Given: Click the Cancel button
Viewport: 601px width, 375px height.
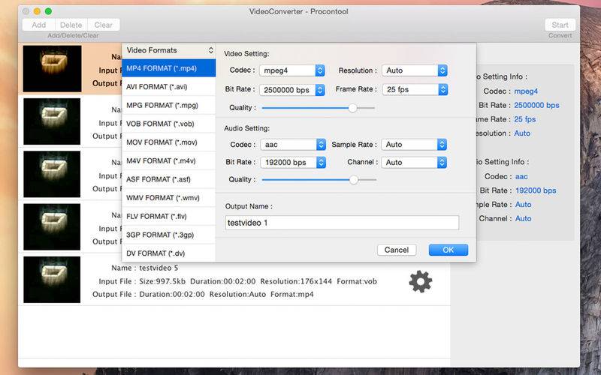Looking at the screenshot, I should pyautogui.click(x=396, y=250).
